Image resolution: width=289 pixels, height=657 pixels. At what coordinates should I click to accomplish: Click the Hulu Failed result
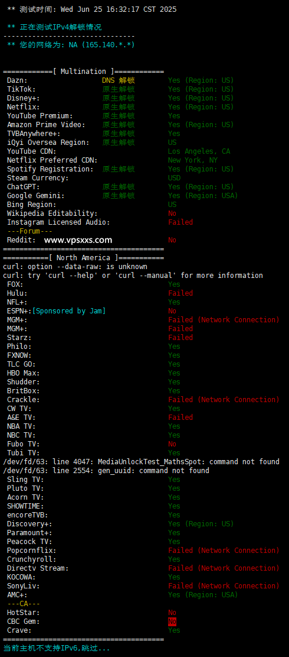180,293
